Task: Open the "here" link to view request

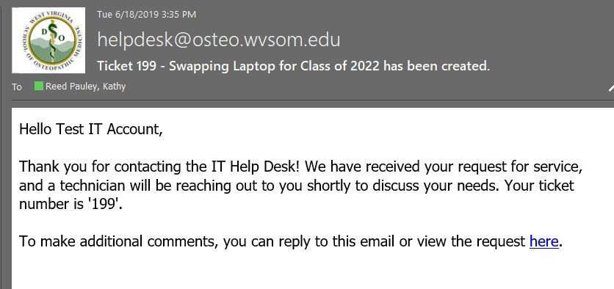Action: [543, 241]
